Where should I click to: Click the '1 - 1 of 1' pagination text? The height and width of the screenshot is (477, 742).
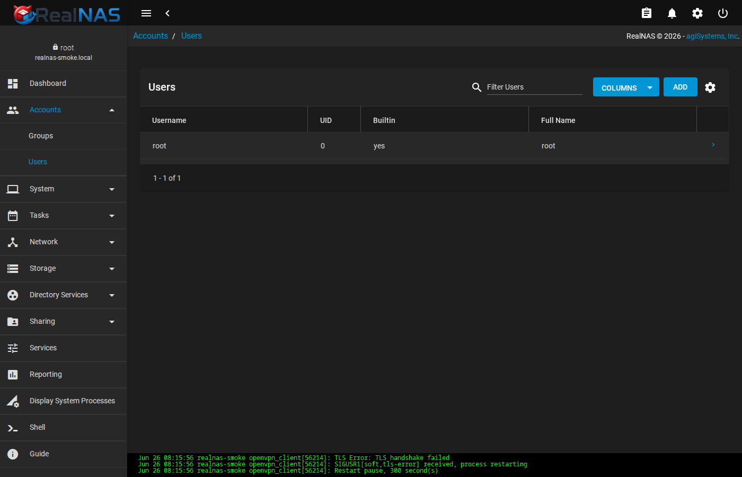167,178
